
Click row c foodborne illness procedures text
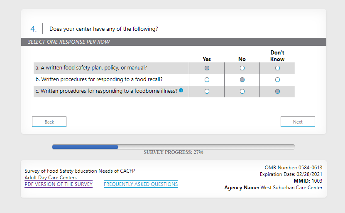(x=106, y=91)
